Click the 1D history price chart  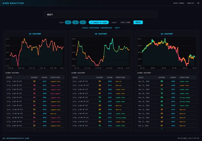(167, 53)
